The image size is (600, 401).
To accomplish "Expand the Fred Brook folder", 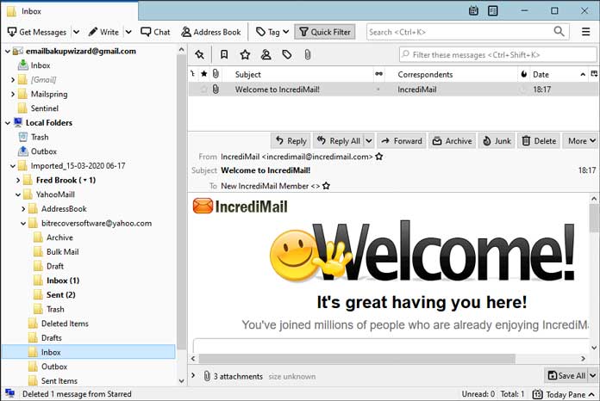I will pos(18,180).
